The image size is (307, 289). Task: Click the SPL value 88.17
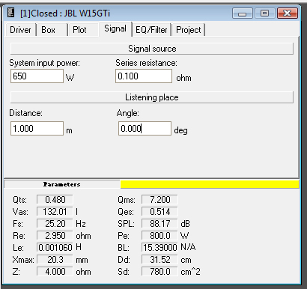(159, 224)
